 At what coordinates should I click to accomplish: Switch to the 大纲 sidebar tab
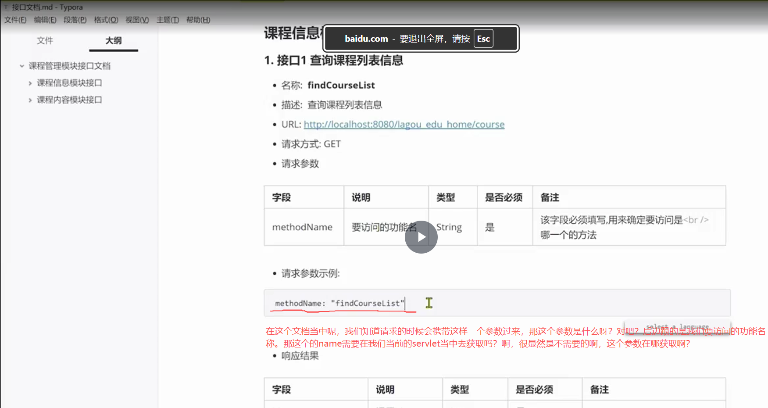pyautogui.click(x=114, y=40)
